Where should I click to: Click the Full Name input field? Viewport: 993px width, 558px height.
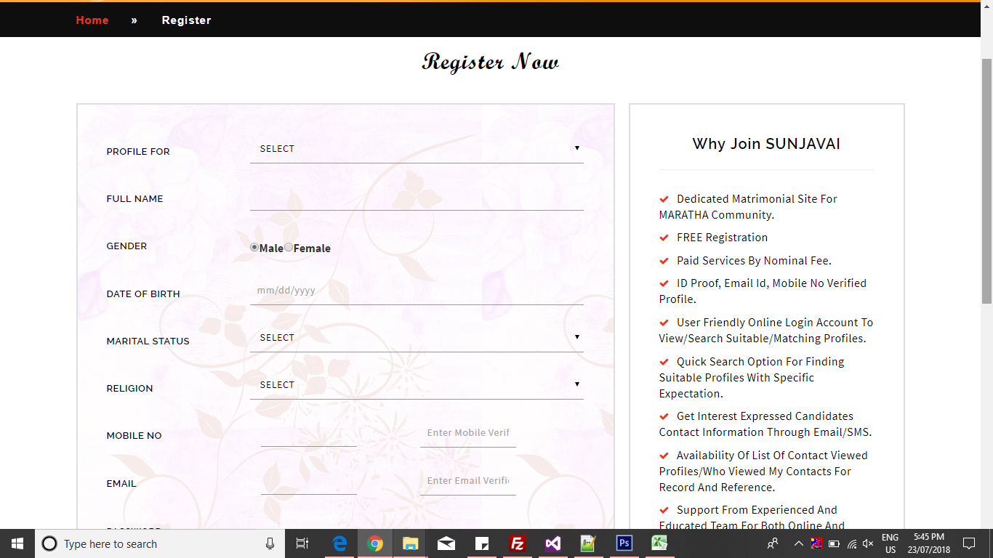pos(417,197)
